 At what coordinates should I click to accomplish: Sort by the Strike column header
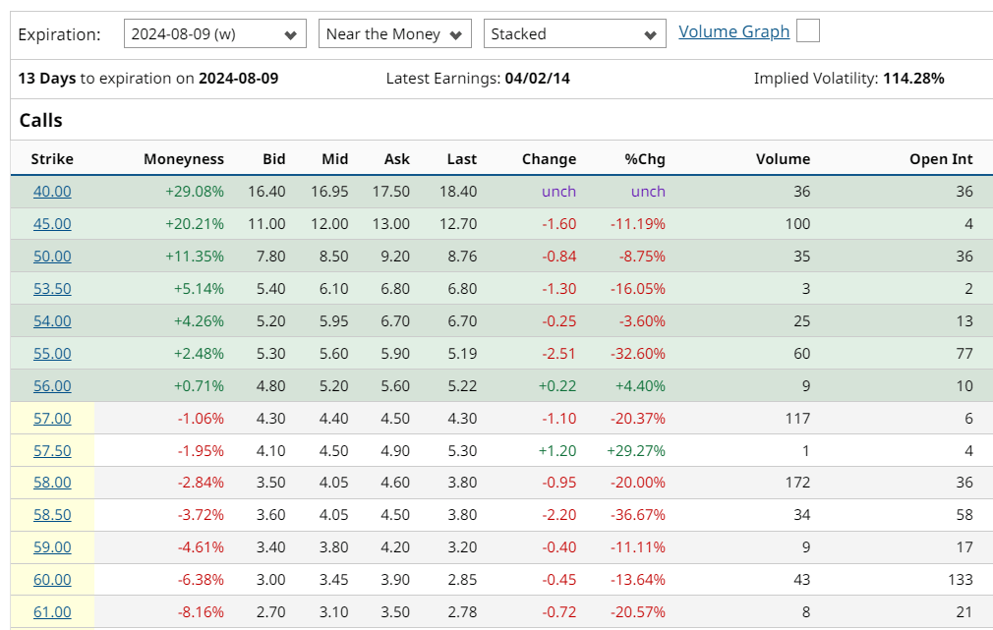coord(52,158)
